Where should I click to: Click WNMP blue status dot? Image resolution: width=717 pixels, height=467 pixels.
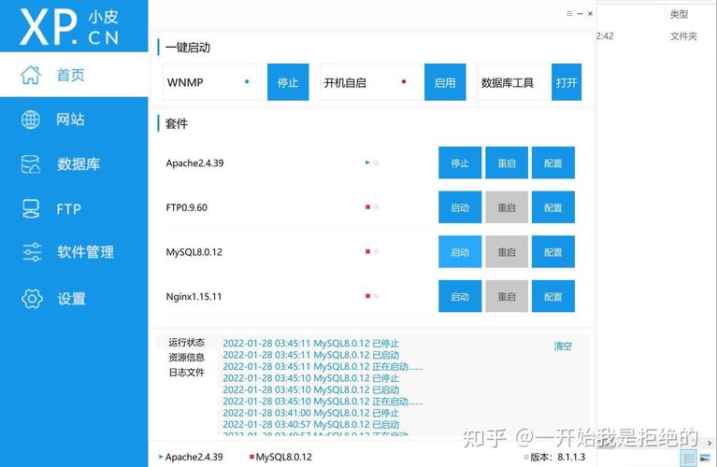[247, 82]
